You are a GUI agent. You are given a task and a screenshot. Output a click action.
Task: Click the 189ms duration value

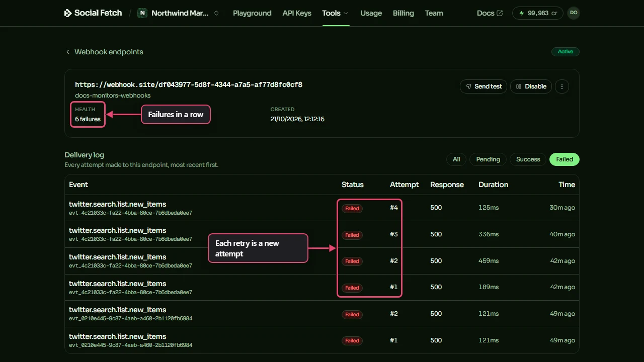click(x=489, y=287)
